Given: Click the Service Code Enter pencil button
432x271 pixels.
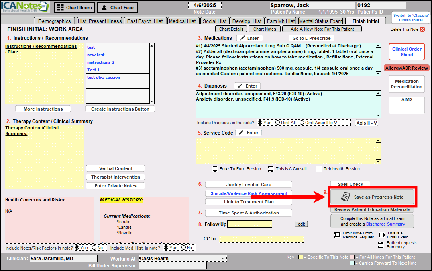Looking at the screenshot, I should tap(248, 133).
